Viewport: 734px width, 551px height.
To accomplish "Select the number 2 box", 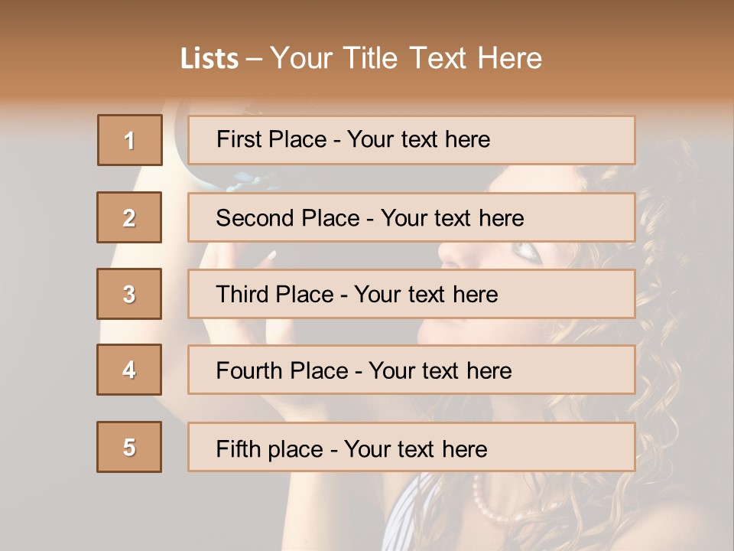I will click(x=129, y=217).
